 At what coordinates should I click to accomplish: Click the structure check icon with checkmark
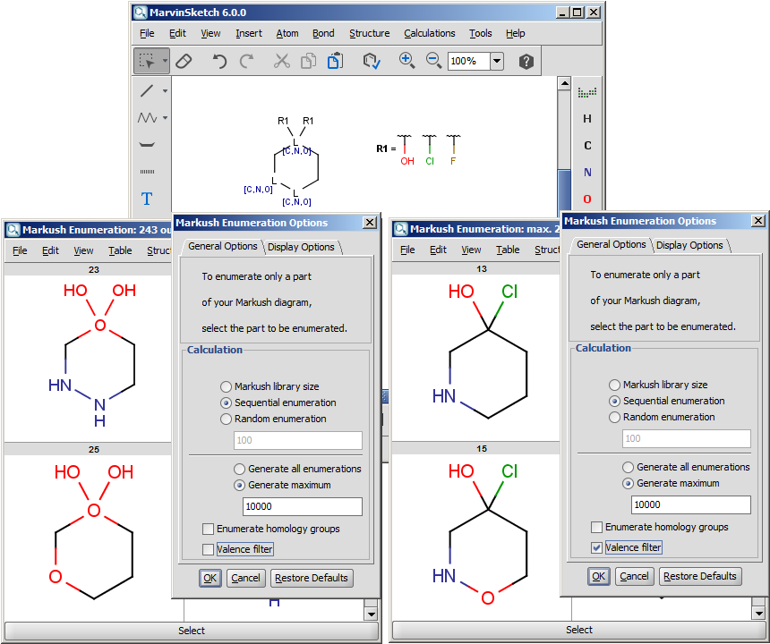coord(372,61)
